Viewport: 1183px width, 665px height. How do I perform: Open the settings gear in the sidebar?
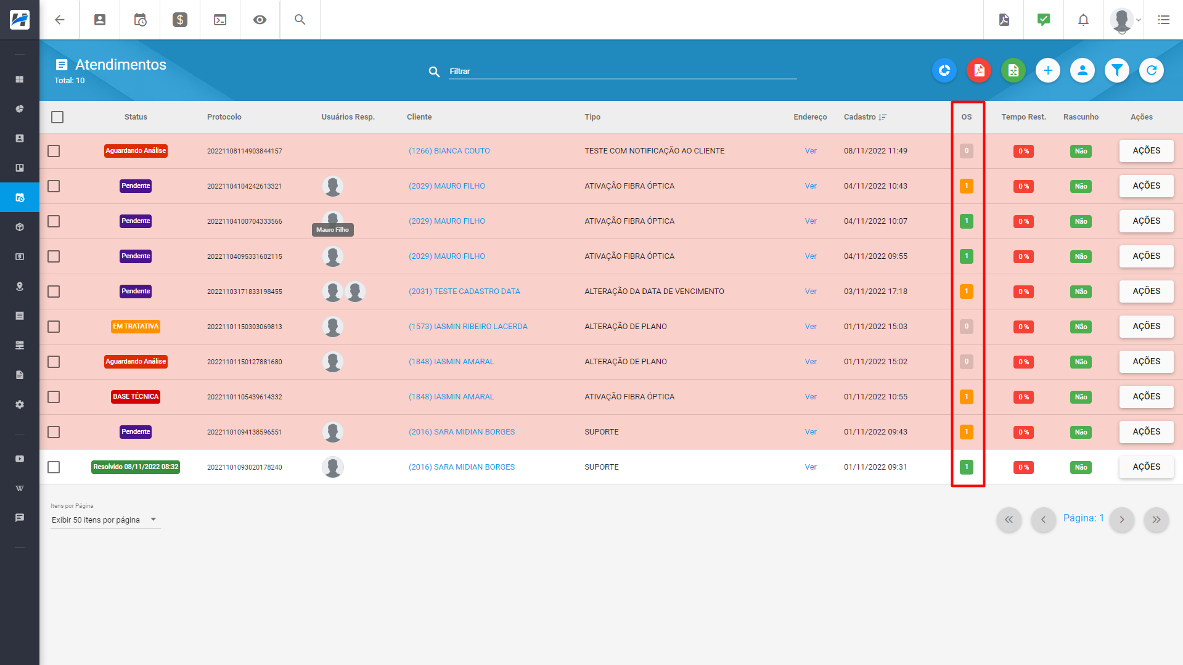pos(20,405)
